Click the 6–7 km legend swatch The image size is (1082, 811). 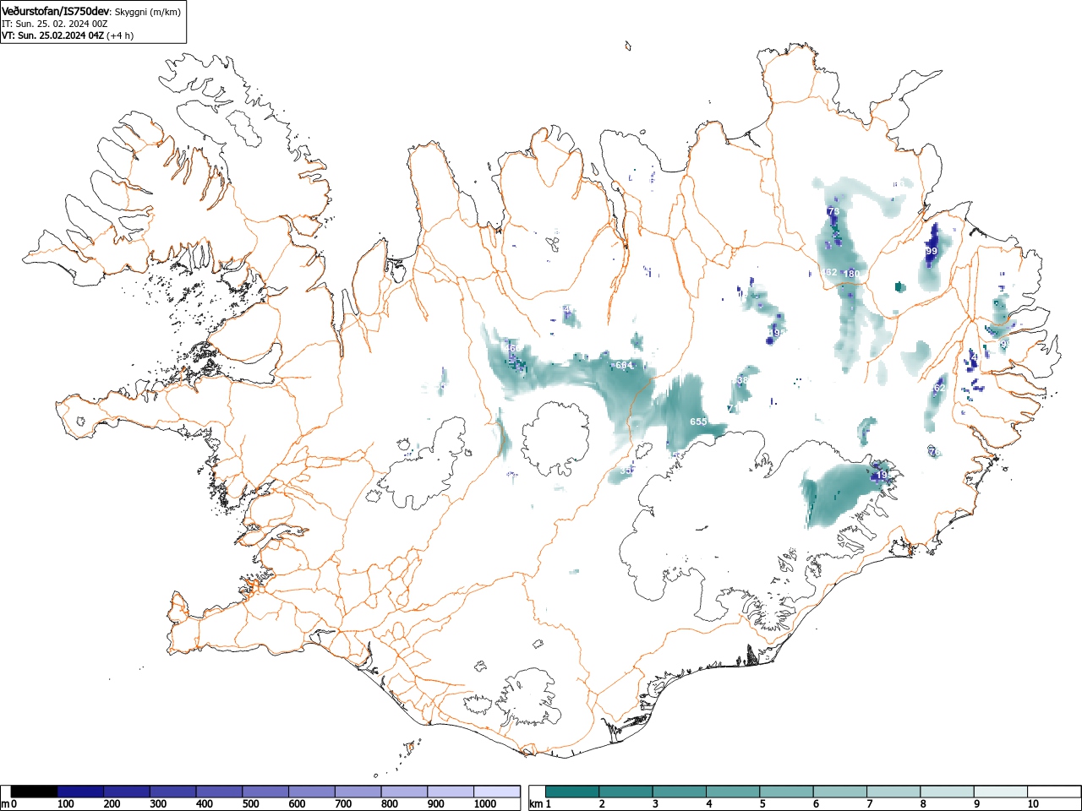coord(840,792)
